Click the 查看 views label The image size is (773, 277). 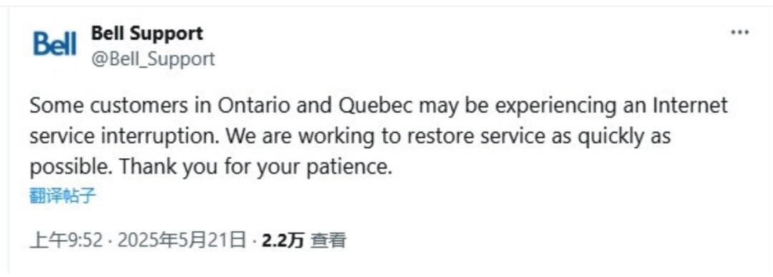pyautogui.click(x=329, y=240)
